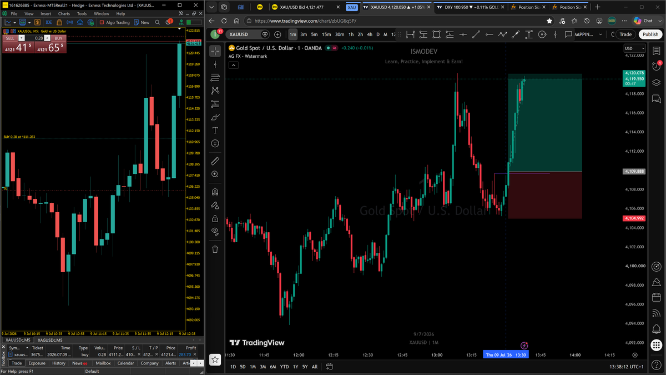Click the MT5 line chart icon
Image resolution: width=666 pixels, height=375 pixels.
[x=8, y=22]
